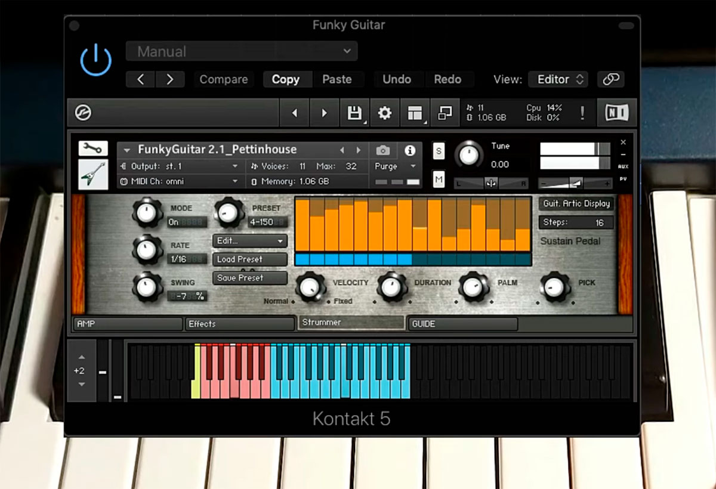Click the DURATION knob
Image resolution: width=716 pixels, height=489 pixels.
392,287
